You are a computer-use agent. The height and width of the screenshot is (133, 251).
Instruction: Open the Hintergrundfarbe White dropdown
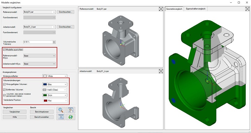coord(55,76)
